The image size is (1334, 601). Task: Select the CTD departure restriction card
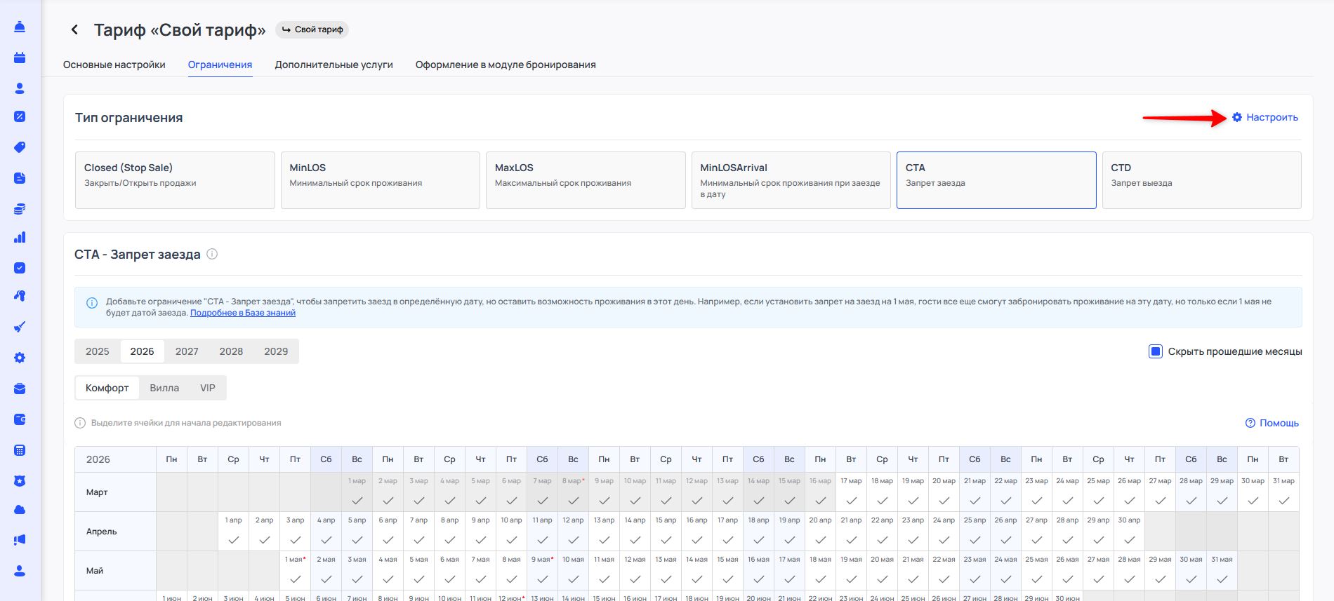1201,180
